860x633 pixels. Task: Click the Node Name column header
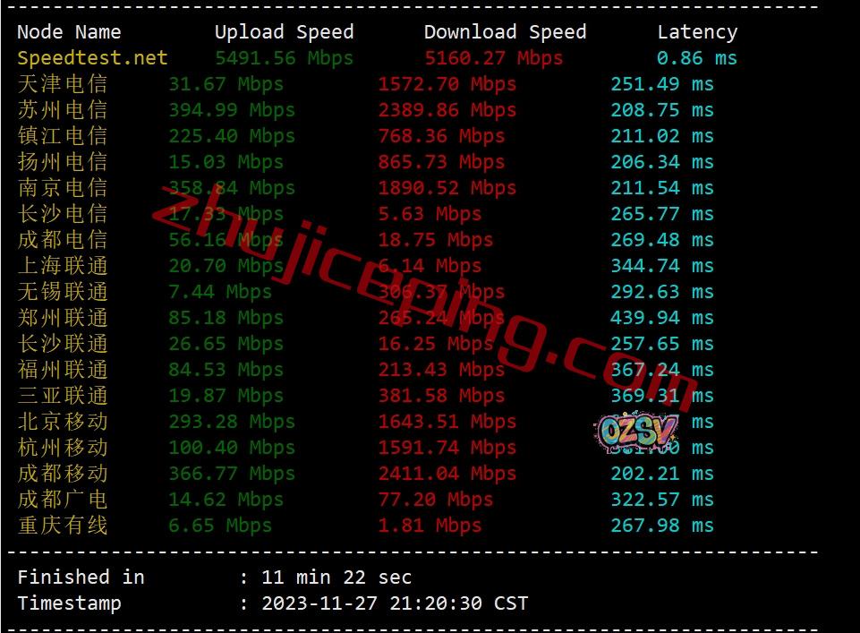tap(69, 32)
